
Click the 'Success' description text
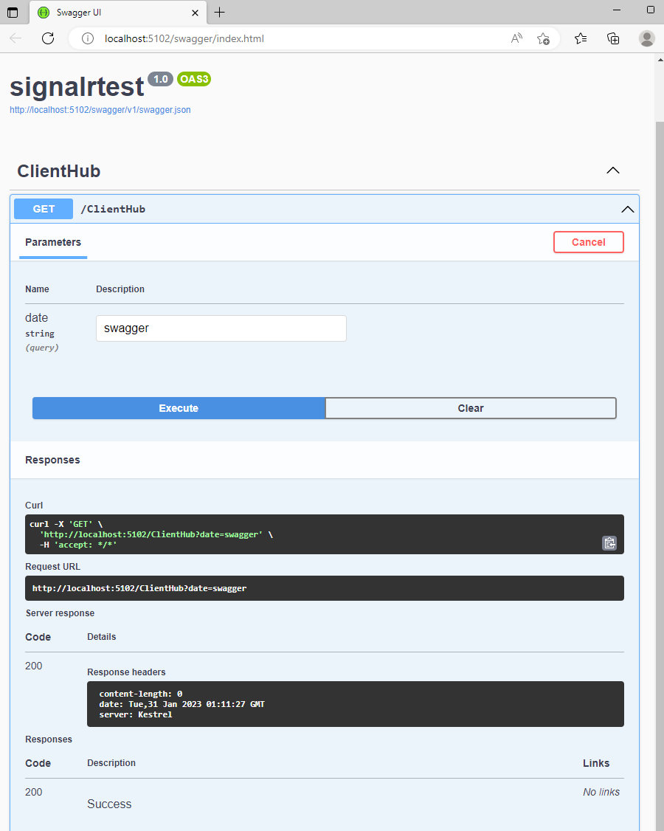click(109, 804)
